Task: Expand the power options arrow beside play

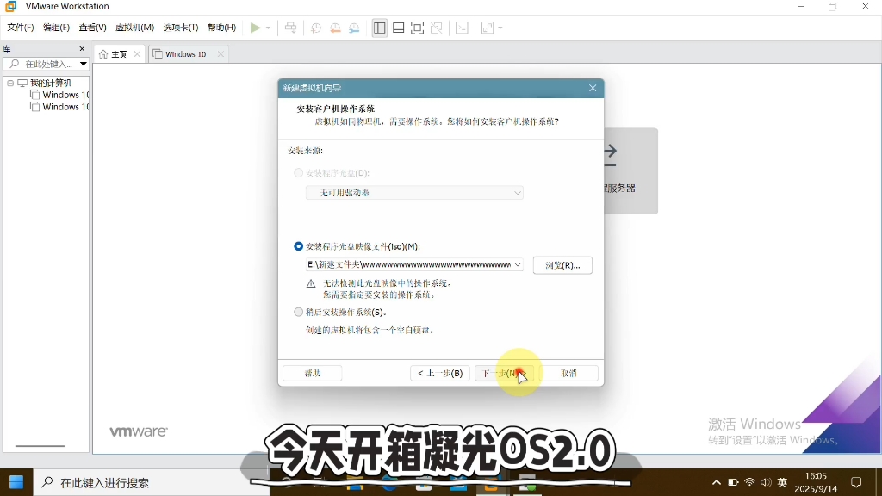Action: [x=269, y=28]
